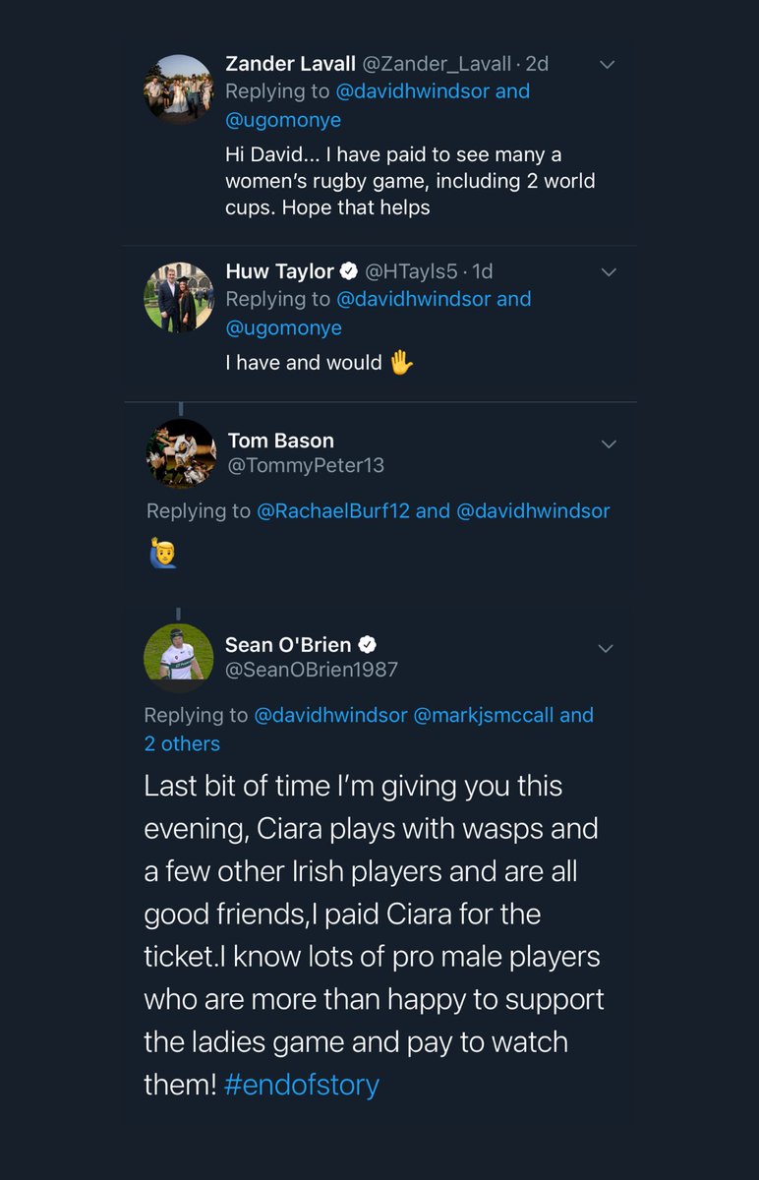The image size is (759, 1180).
Task: View Tom Bason's avatar image
Action: tap(181, 453)
